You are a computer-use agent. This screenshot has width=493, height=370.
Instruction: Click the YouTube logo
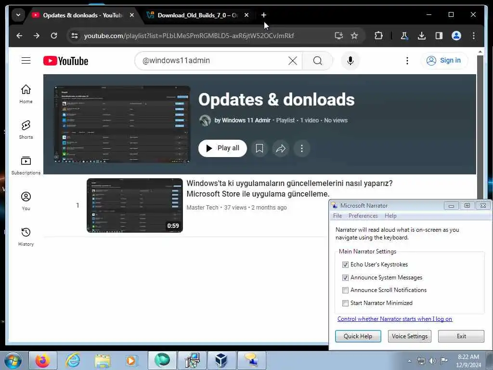point(65,61)
